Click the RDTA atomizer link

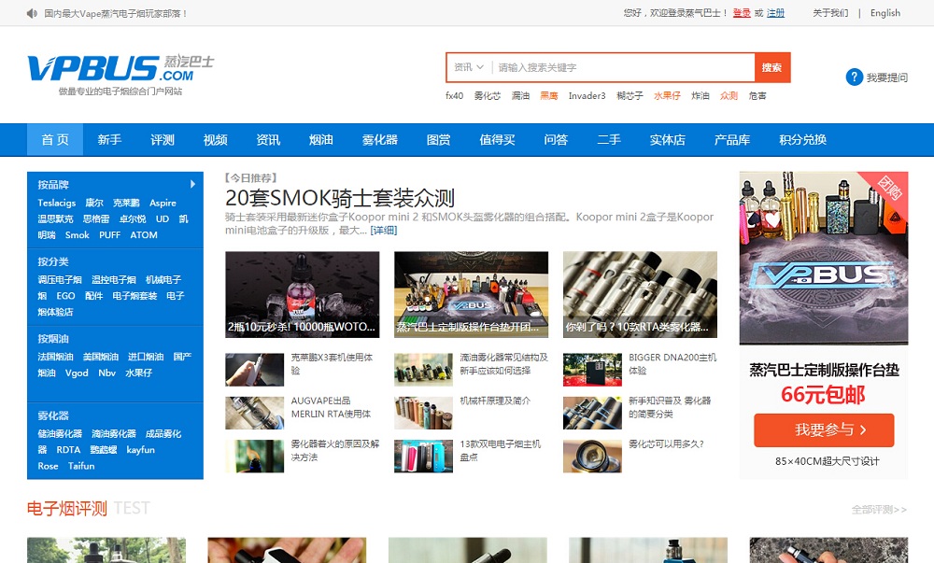click(x=68, y=450)
